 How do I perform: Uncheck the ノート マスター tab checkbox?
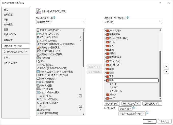pos(108,31)
